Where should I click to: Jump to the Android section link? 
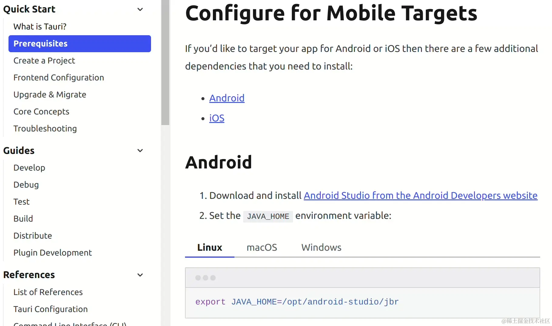point(227,98)
